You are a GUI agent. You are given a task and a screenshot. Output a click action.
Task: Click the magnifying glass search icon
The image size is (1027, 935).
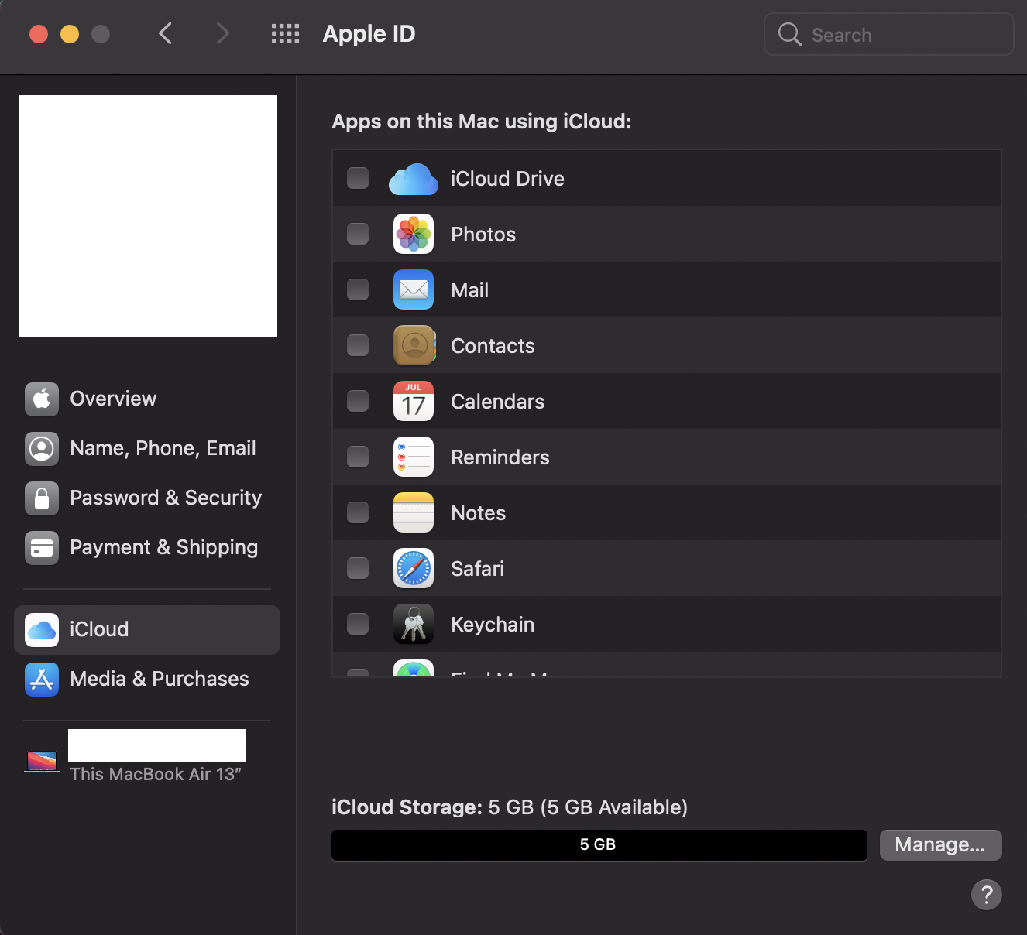(x=789, y=34)
